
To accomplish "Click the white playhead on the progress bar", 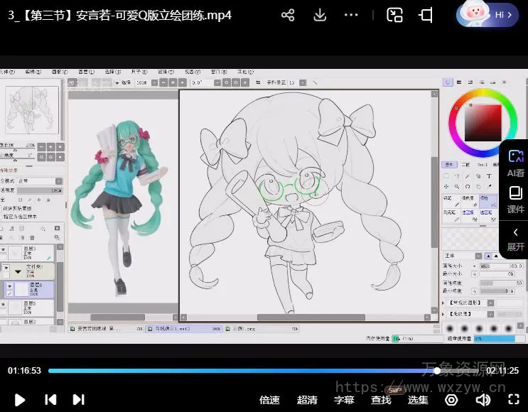I will tap(436, 371).
